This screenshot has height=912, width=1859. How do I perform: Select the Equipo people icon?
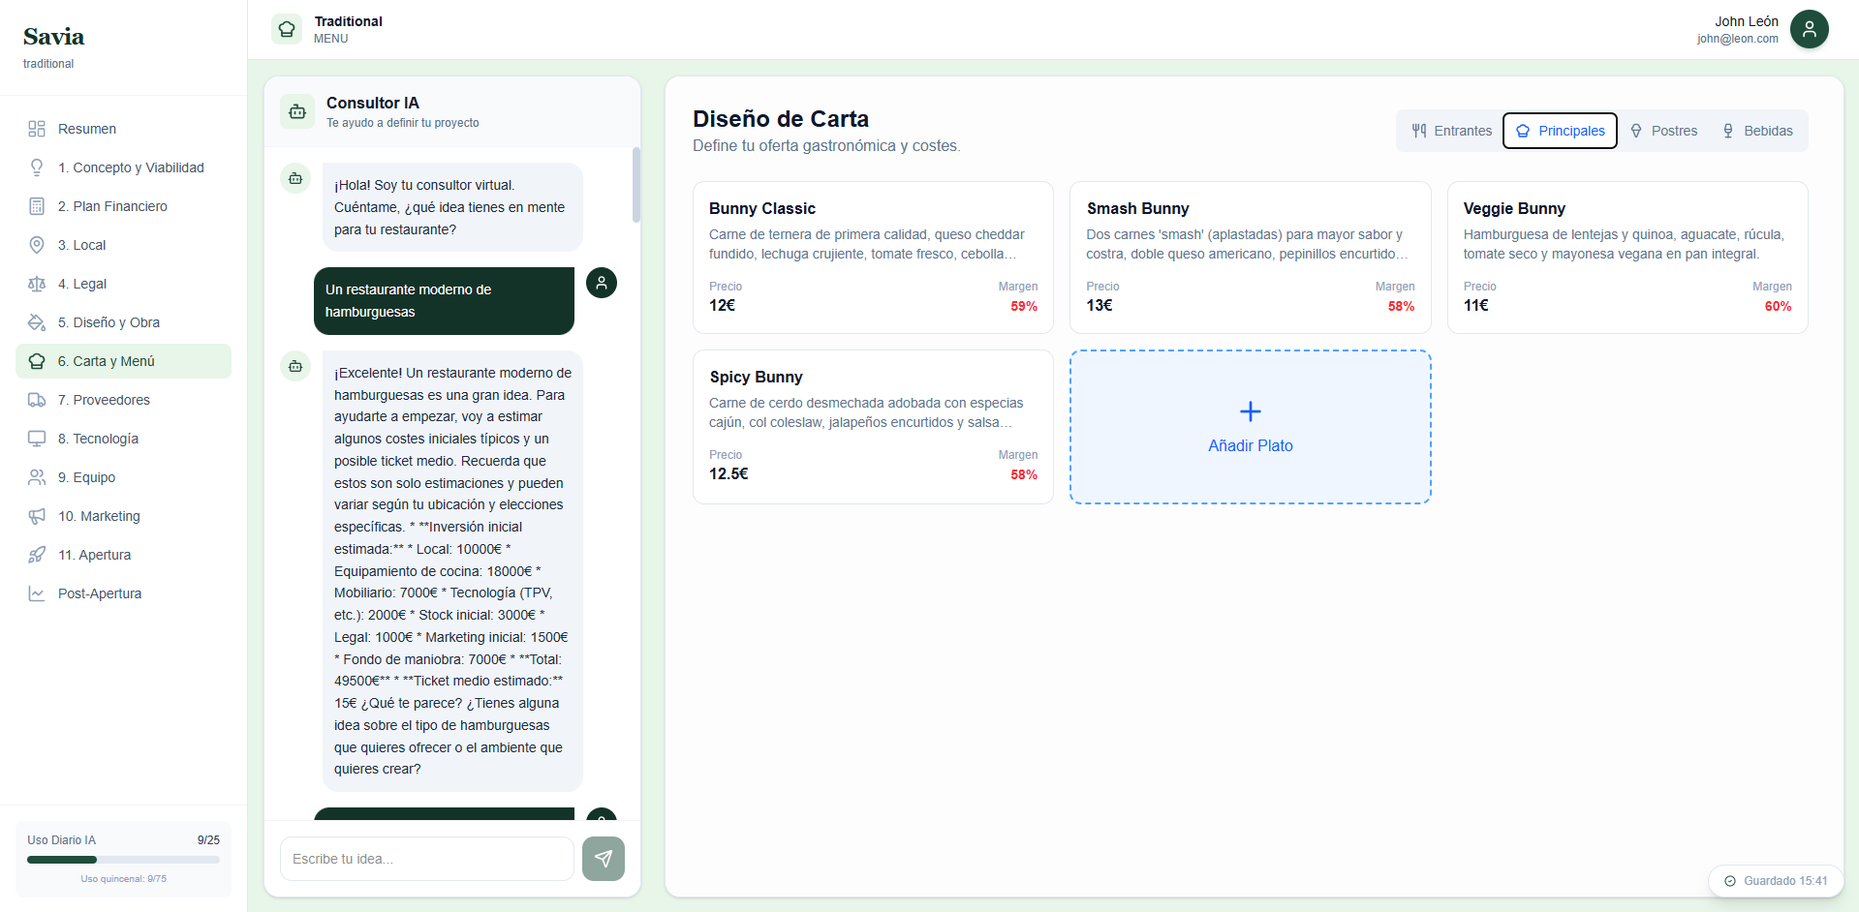pyautogui.click(x=37, y=476)
